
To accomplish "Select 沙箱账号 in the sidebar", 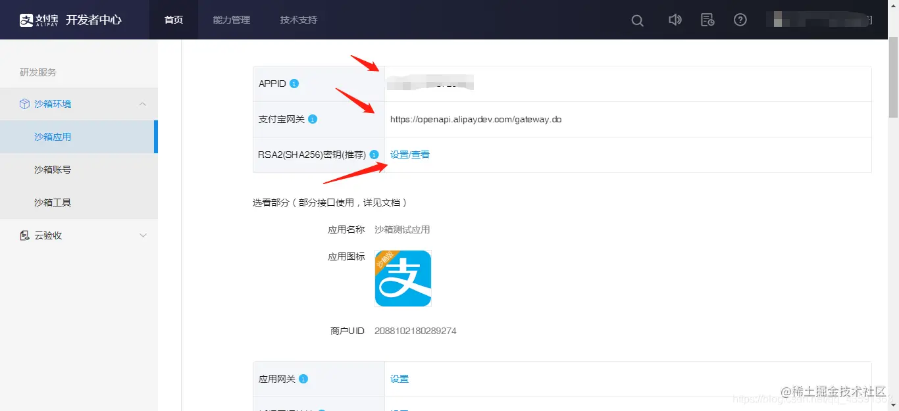I will pyautogui.click(x=78, y=170).
